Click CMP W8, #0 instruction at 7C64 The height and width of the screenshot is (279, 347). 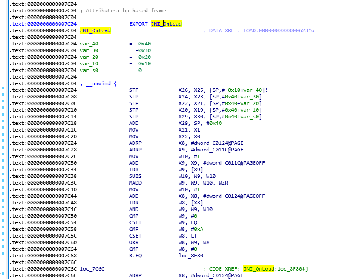click(x=163, y=249)
